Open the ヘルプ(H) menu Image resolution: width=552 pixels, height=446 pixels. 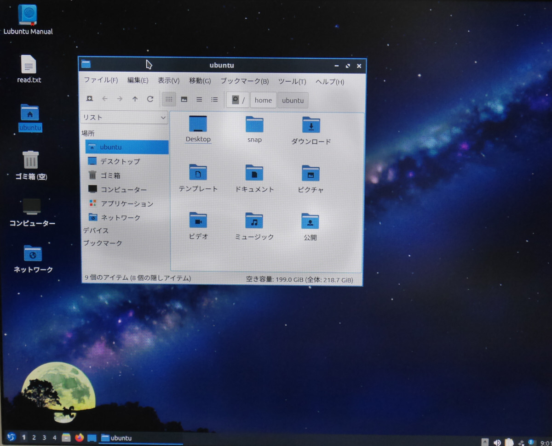(329, 82)
